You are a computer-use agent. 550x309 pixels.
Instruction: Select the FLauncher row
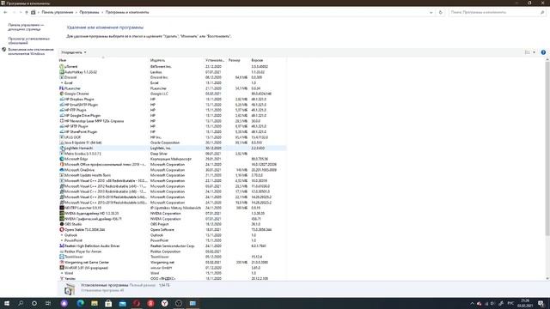tap(172, 88)
